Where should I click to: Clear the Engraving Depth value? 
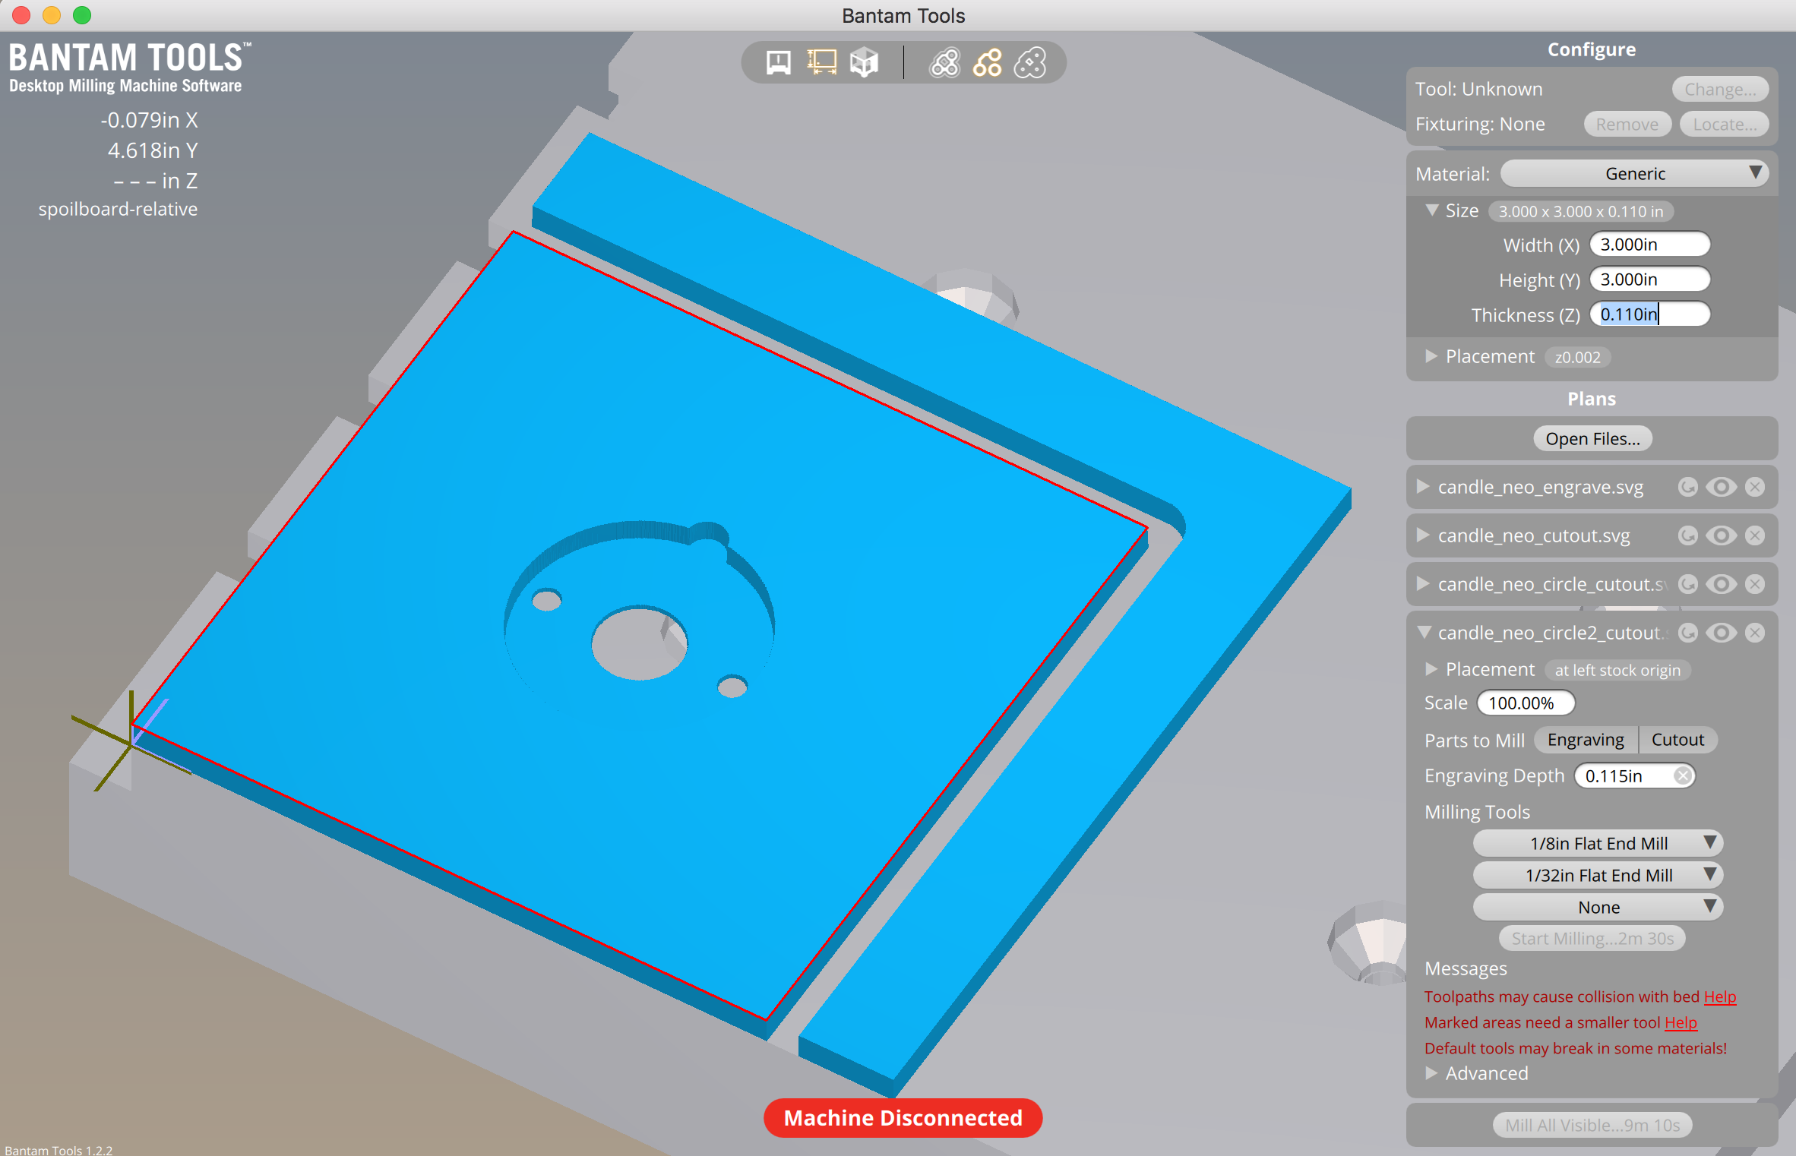(1683, 775)
